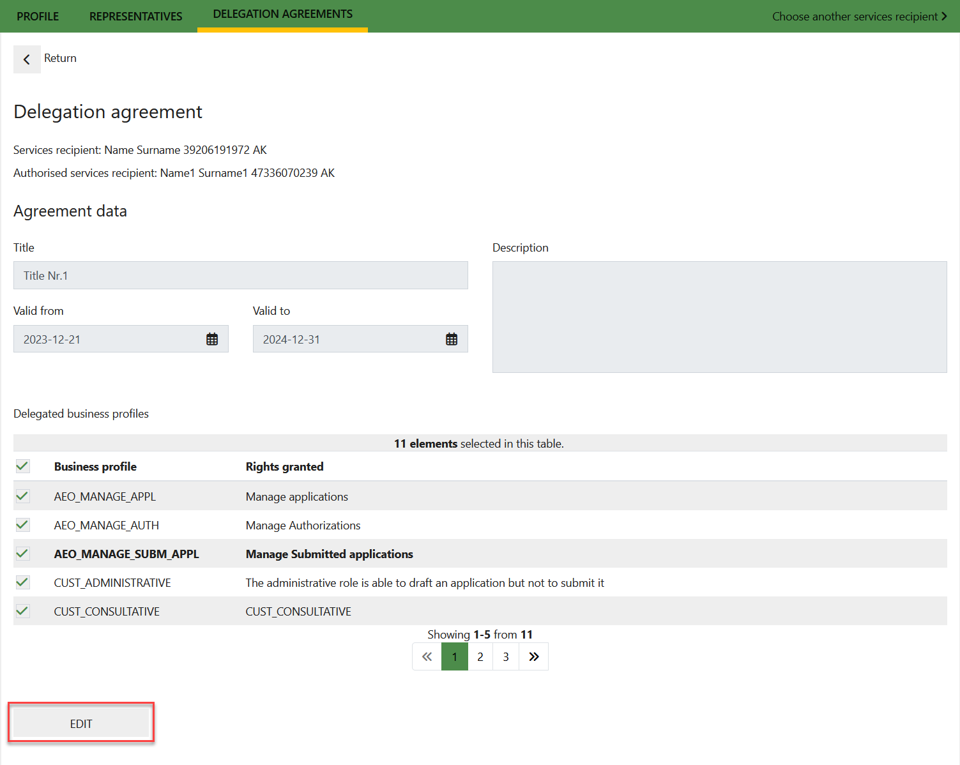Click the Delegated business profiles heading
This screenshot has width=960, height=765.
click(x=81, y=414)
